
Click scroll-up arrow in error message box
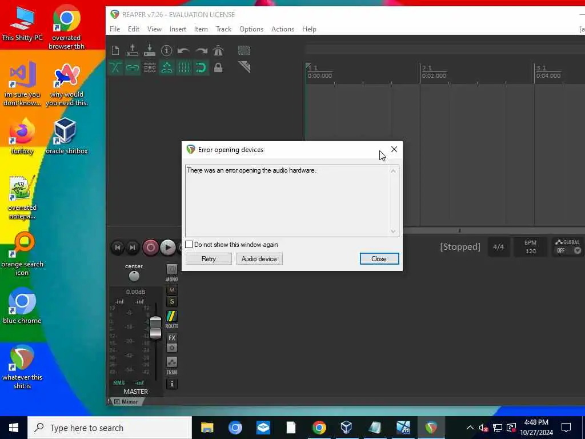tap(393, 171)
